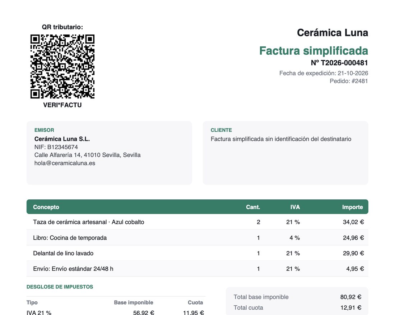Viewport: 395px width, 315px height.
Task: Select the 'QR tributario:' label
Action: [x=62, y=27]
